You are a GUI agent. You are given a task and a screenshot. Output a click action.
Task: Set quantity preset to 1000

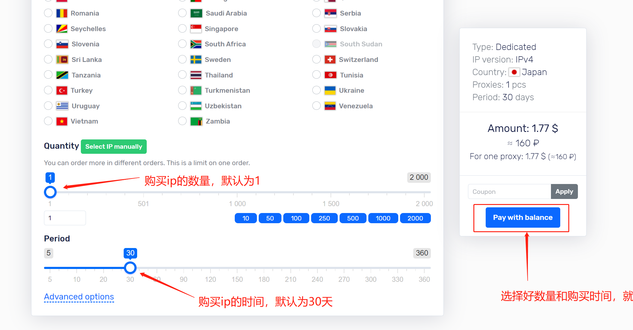383,218
